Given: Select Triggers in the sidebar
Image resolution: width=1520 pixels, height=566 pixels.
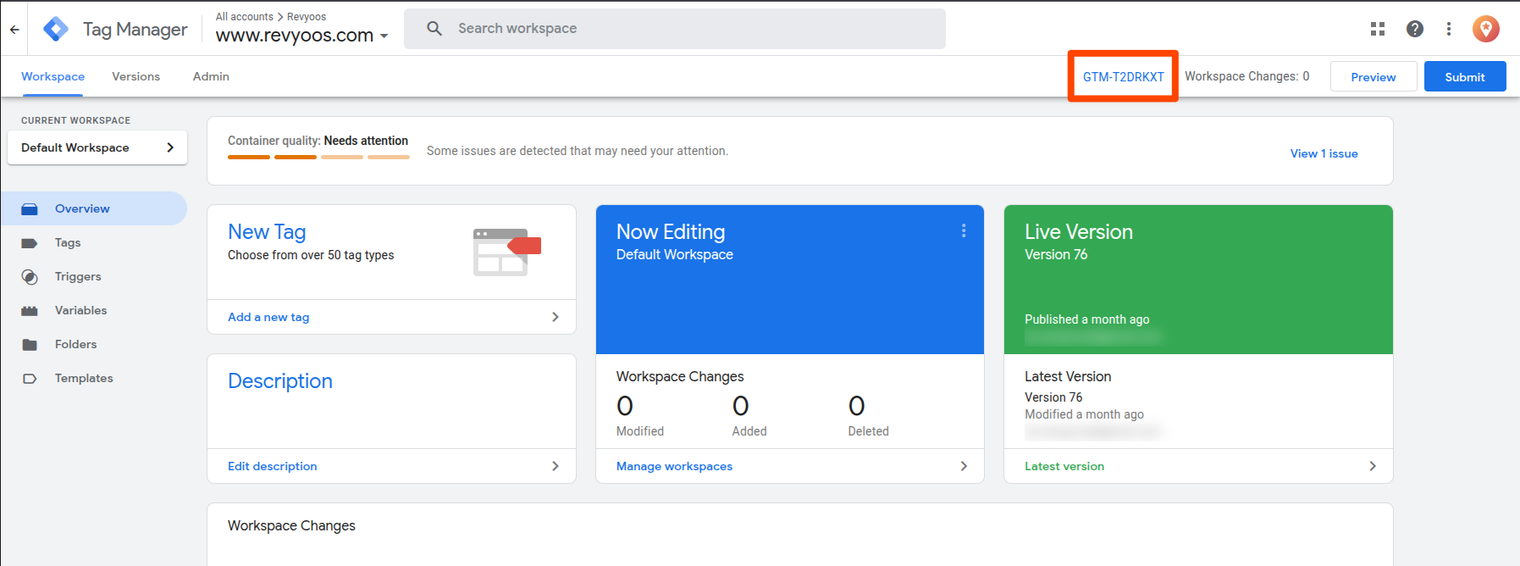Looking at the screenshot, I should click(x=93, y=277).
